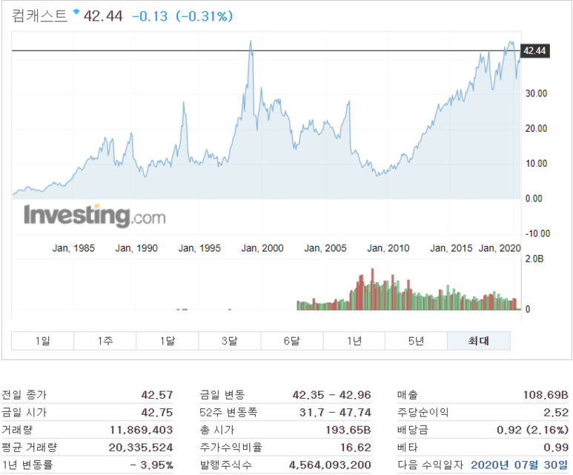Switch chart to 1달 range

tap(168, 341)
